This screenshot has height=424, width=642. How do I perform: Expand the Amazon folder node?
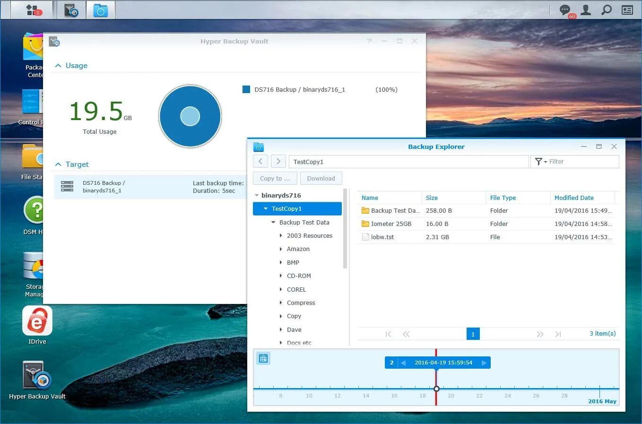[281, 249]
